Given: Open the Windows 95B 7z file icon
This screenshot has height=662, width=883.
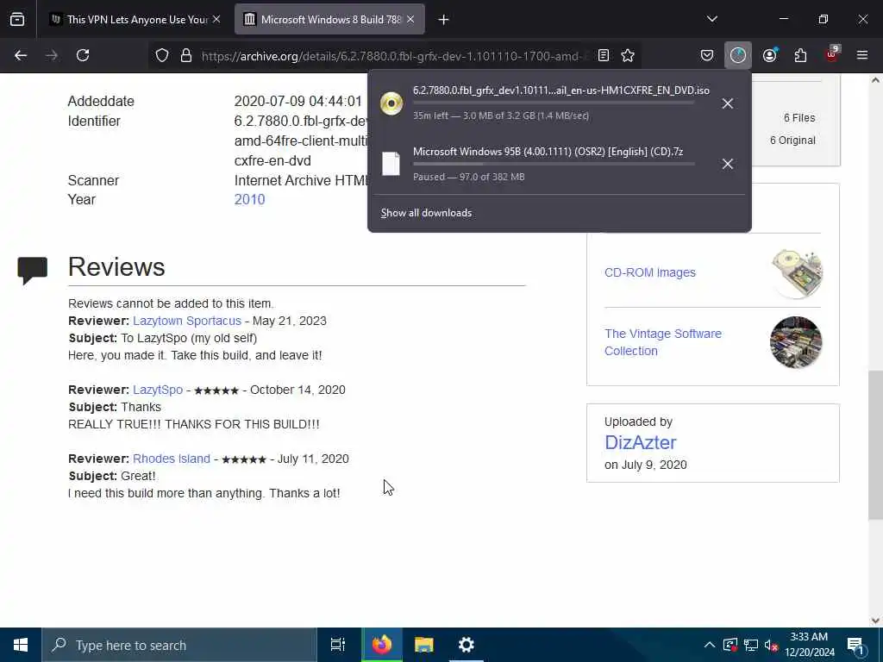Looking at the screenshot, I should pyautogui.click(x=391, y=164).
